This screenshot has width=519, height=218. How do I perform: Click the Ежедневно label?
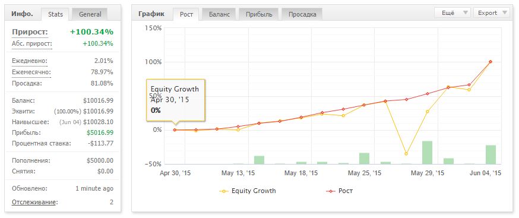(x=30, y=61)
